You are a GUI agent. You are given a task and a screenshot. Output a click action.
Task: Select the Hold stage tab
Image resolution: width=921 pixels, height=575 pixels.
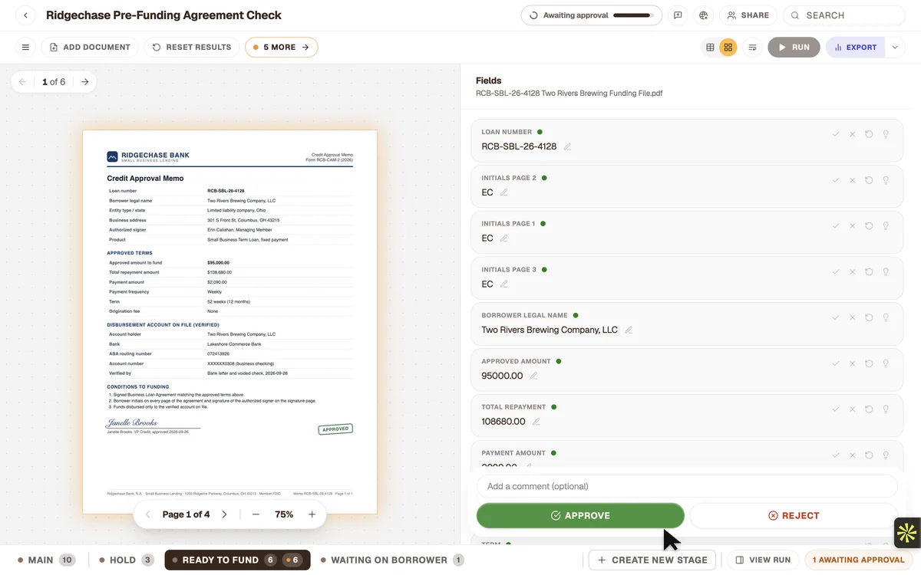(127, 560)
